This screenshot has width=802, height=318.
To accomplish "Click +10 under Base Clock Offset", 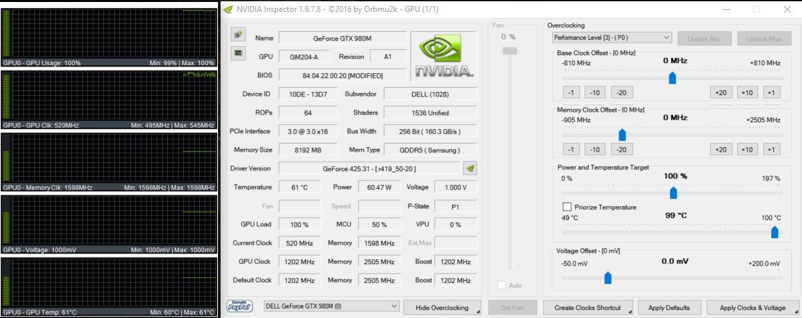I will click(x=747, y=92).
